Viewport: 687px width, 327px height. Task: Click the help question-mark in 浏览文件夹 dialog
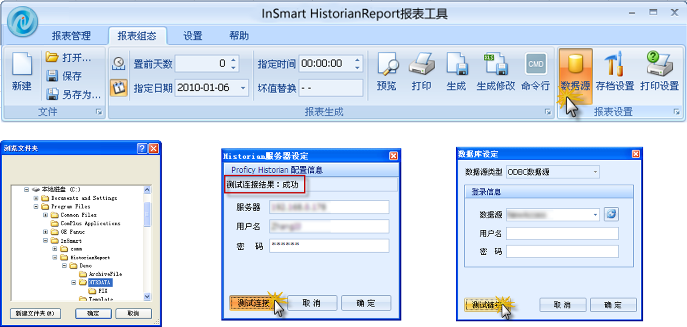click(142, 148)
